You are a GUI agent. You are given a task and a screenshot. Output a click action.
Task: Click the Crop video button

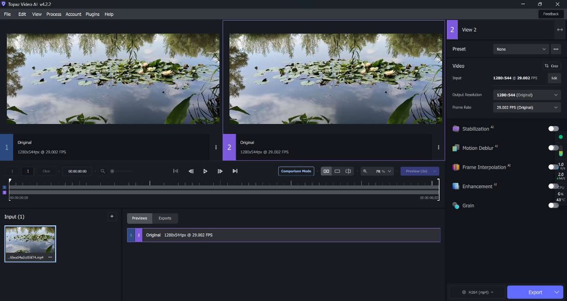pyautogui.click(x=551, y=66)
